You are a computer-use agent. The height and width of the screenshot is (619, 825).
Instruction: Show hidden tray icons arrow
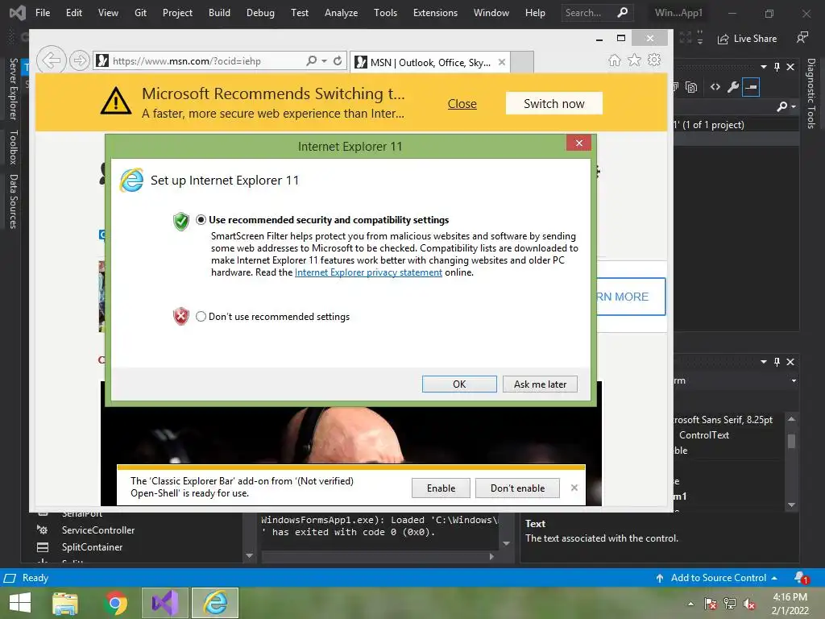690,604
